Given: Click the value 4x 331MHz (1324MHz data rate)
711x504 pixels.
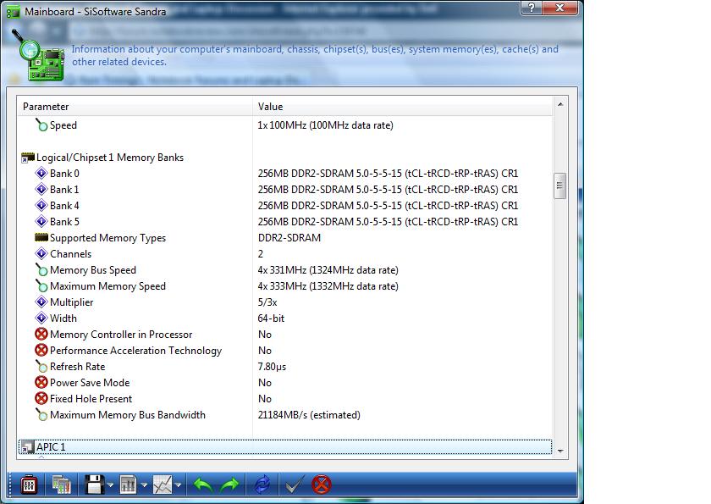Looking at the screenshot, I should 328,270.
